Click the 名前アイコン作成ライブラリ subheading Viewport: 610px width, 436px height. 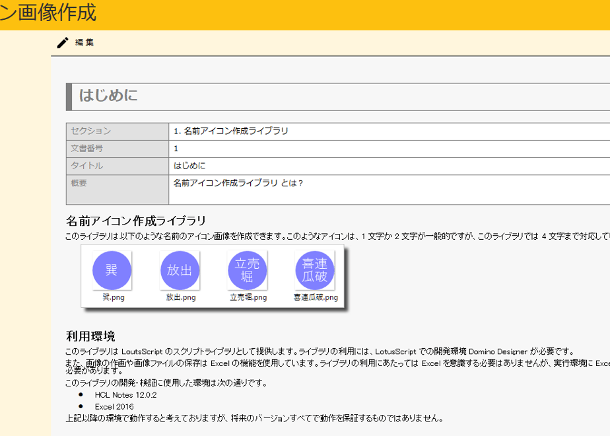point(136,221)
